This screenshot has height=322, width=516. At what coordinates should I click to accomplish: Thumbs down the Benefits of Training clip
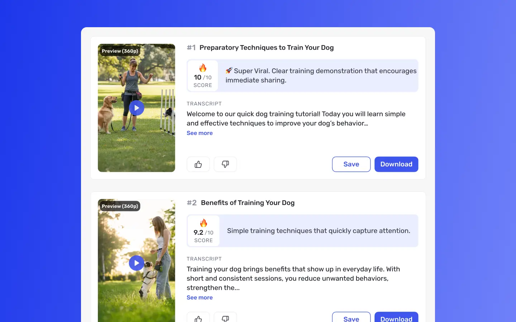(225, 317)
